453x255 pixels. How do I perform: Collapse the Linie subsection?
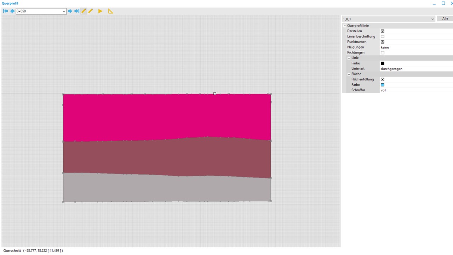349,58
